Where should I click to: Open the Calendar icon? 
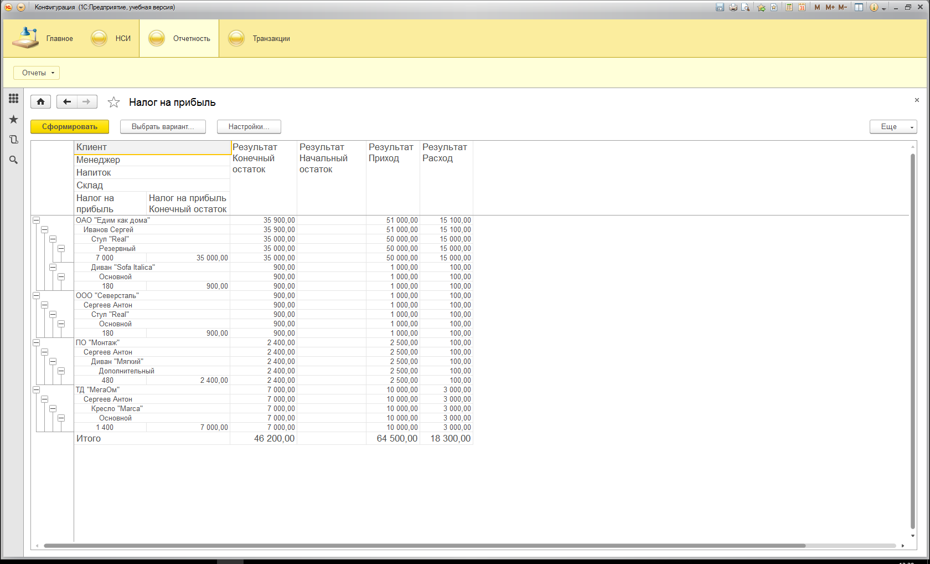(802, 7)
